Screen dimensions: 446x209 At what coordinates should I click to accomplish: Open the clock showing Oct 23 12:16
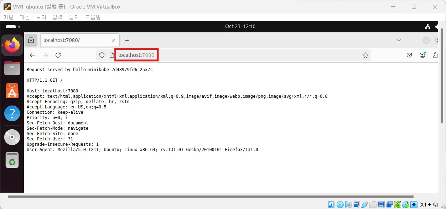pos(240,26)
